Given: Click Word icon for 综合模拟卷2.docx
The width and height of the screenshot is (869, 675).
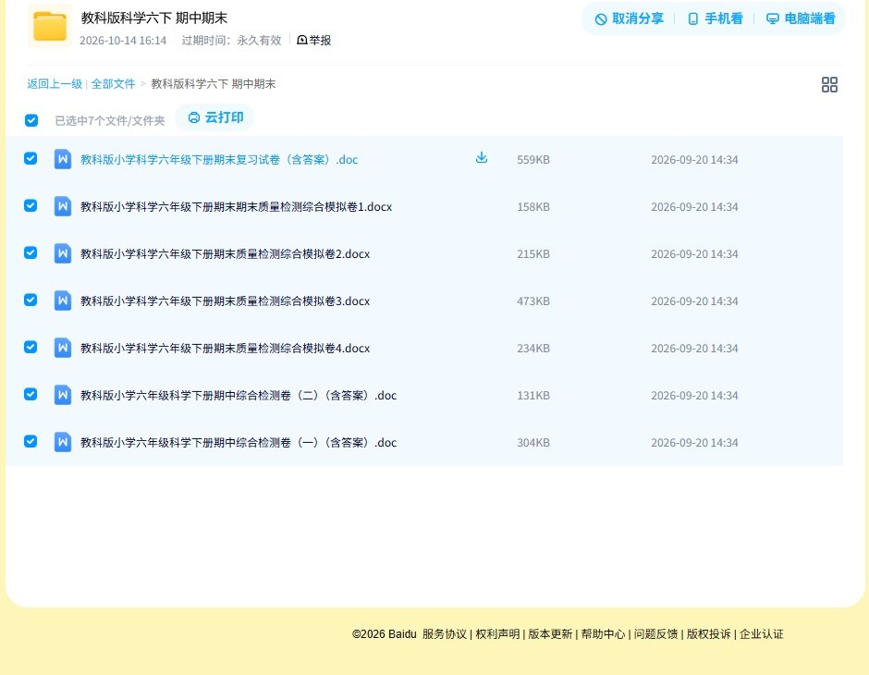Looking at the screenshot, I should tap(63, 253).
